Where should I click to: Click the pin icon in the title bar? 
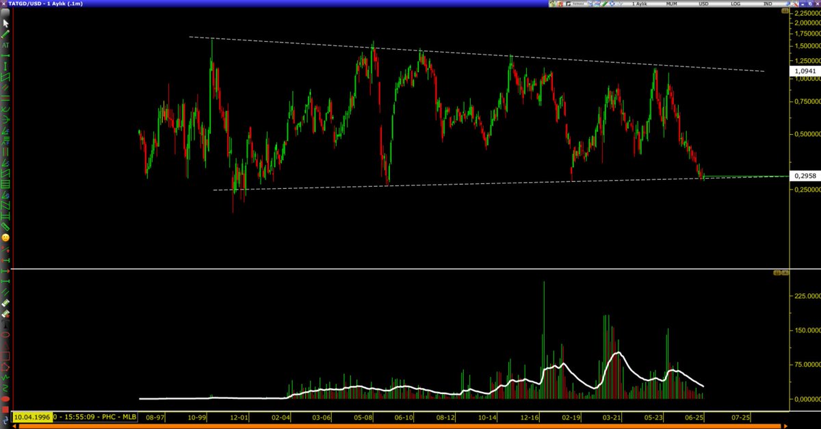click(x=787, y=4)
